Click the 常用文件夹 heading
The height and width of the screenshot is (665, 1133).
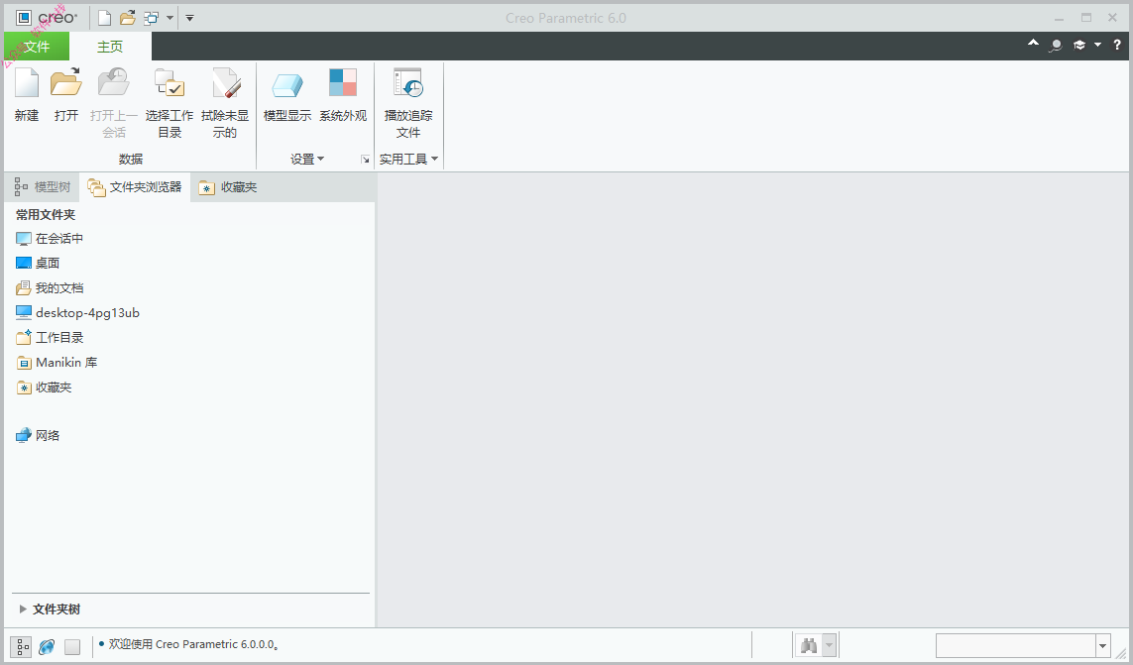(46, 215)
